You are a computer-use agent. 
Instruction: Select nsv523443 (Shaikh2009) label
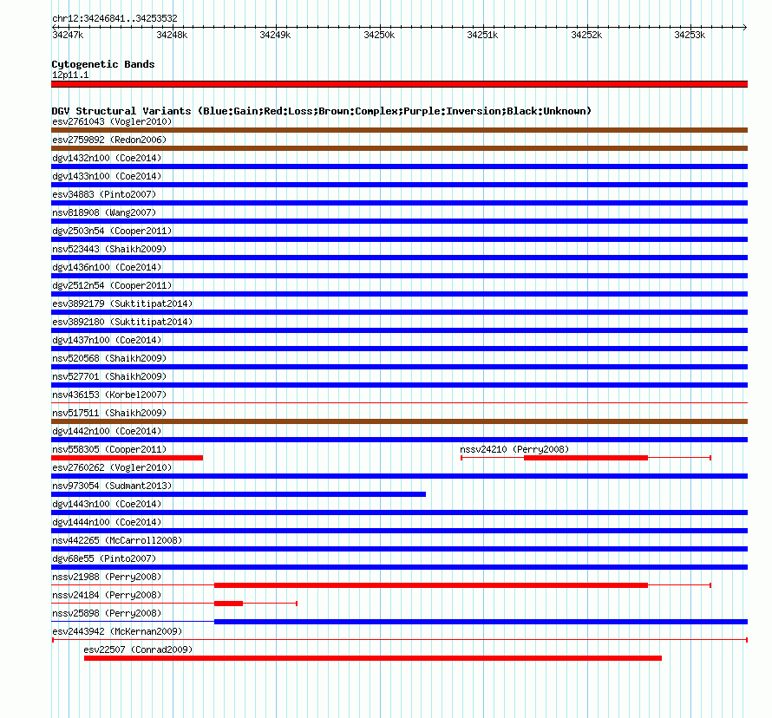(109, 249)
